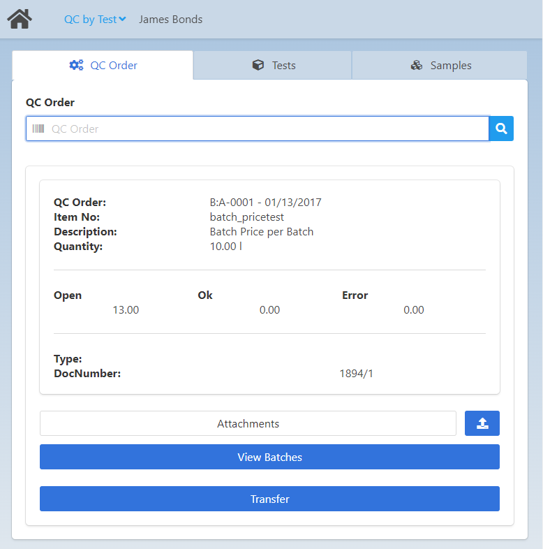Click the barcode icon in QC Order field
Screen dimensions: 543x549
point(38,129)
